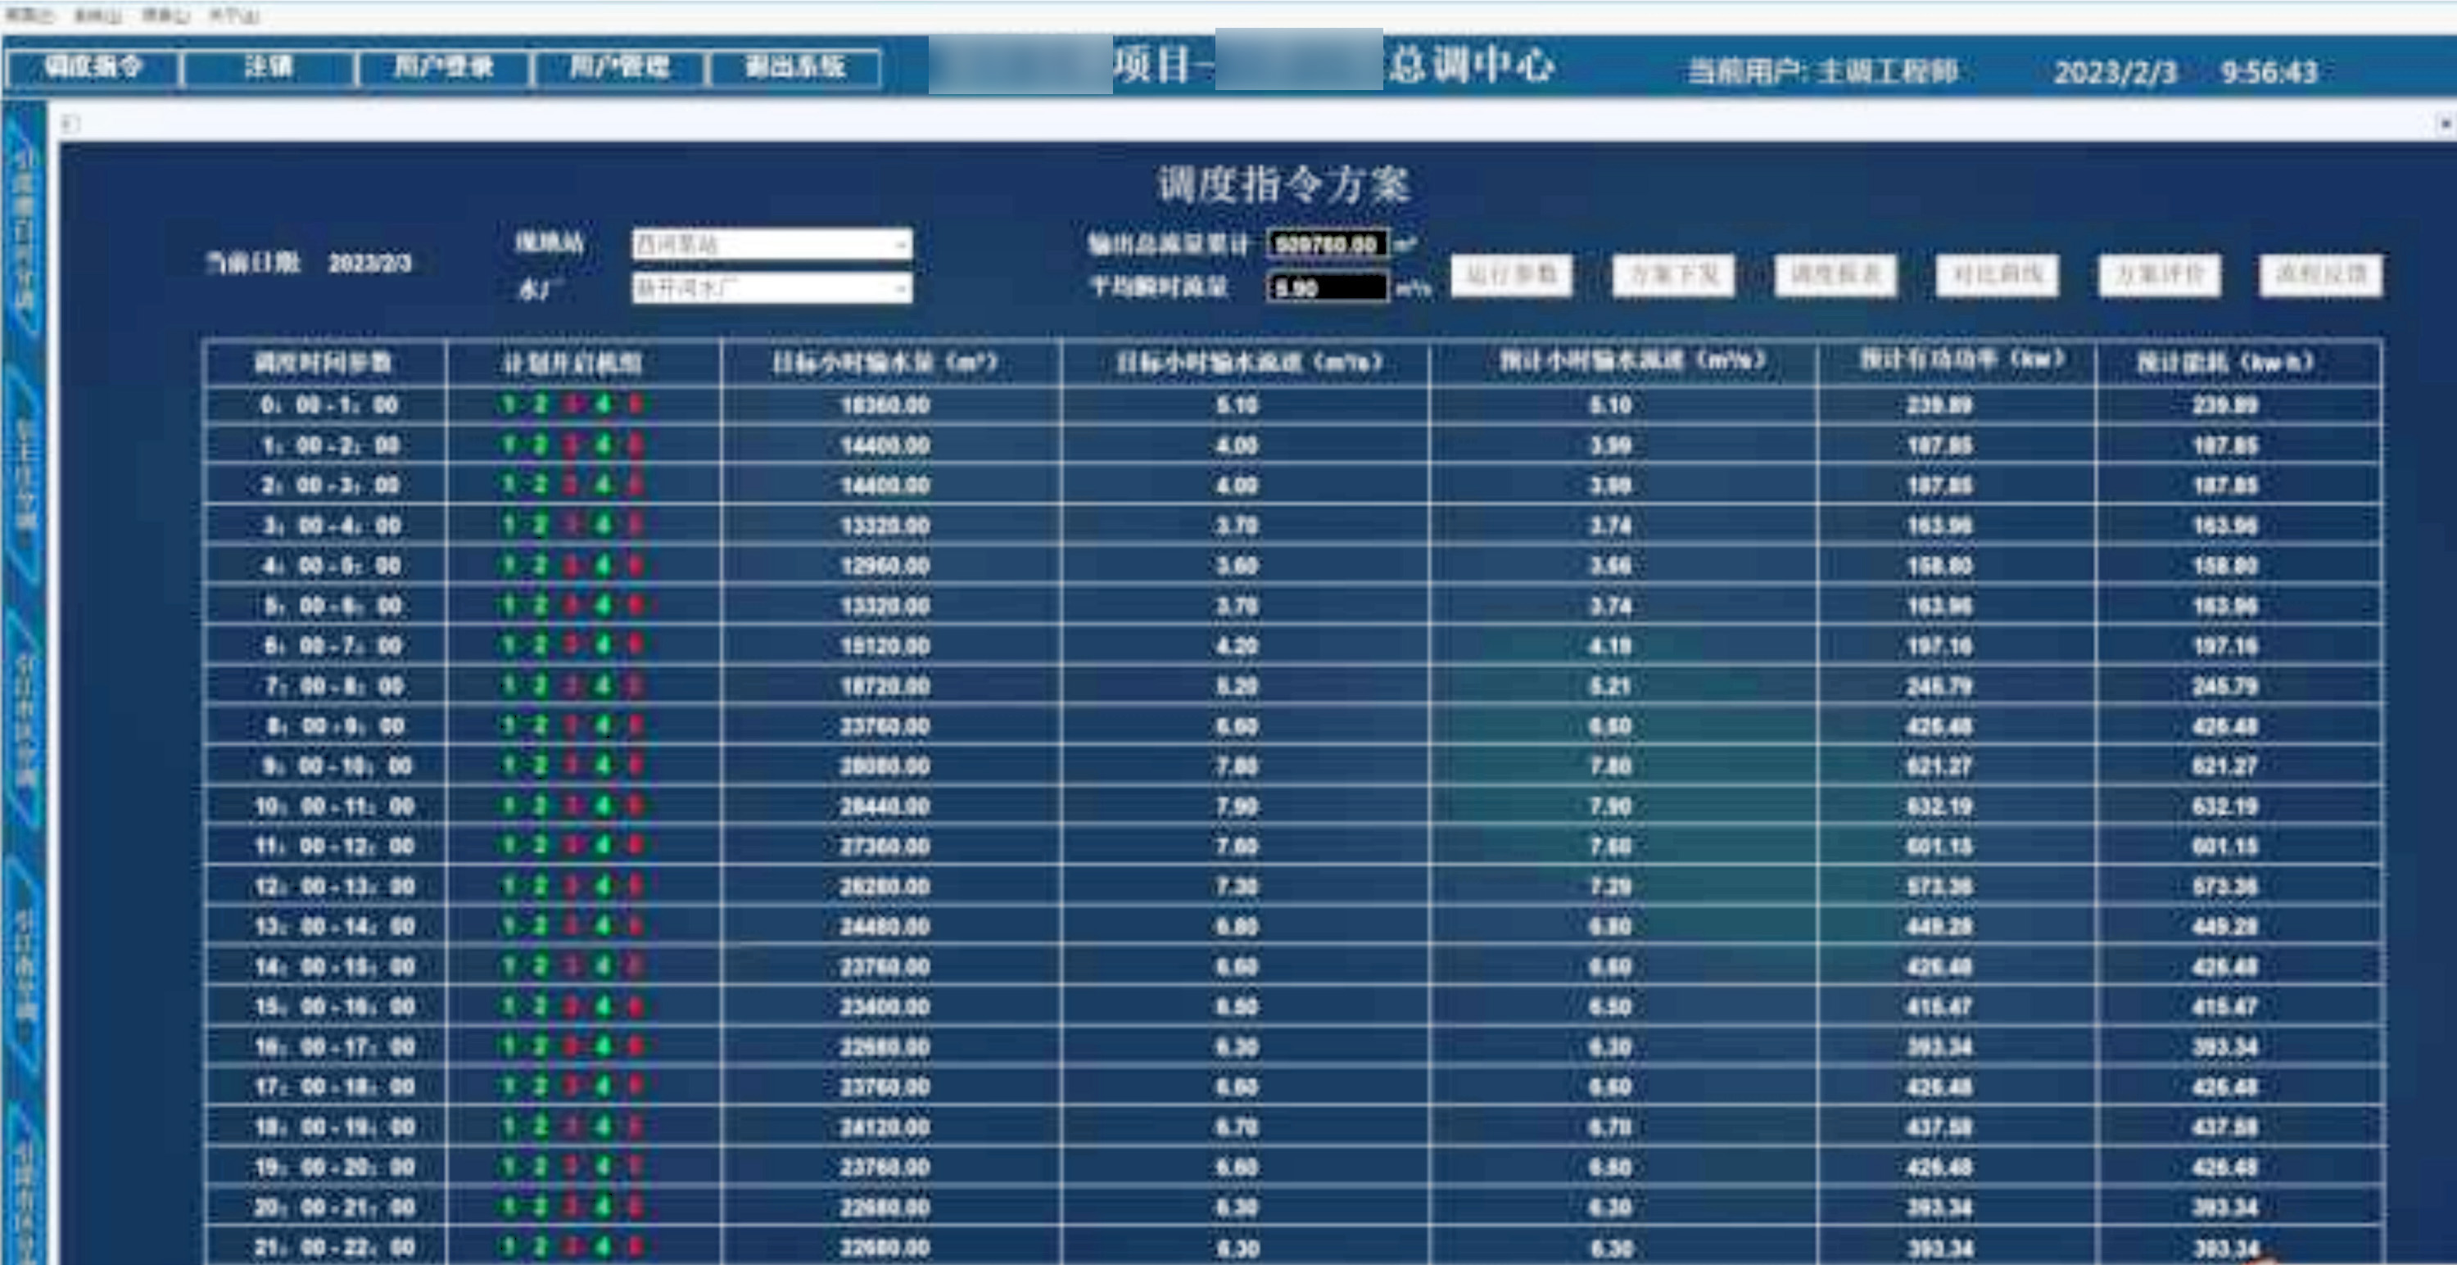Image resolution: width=2457 pixels, height=1265 pixels.
Task: Click the 注销 logout tab
Action: click(x=268, y=66)
